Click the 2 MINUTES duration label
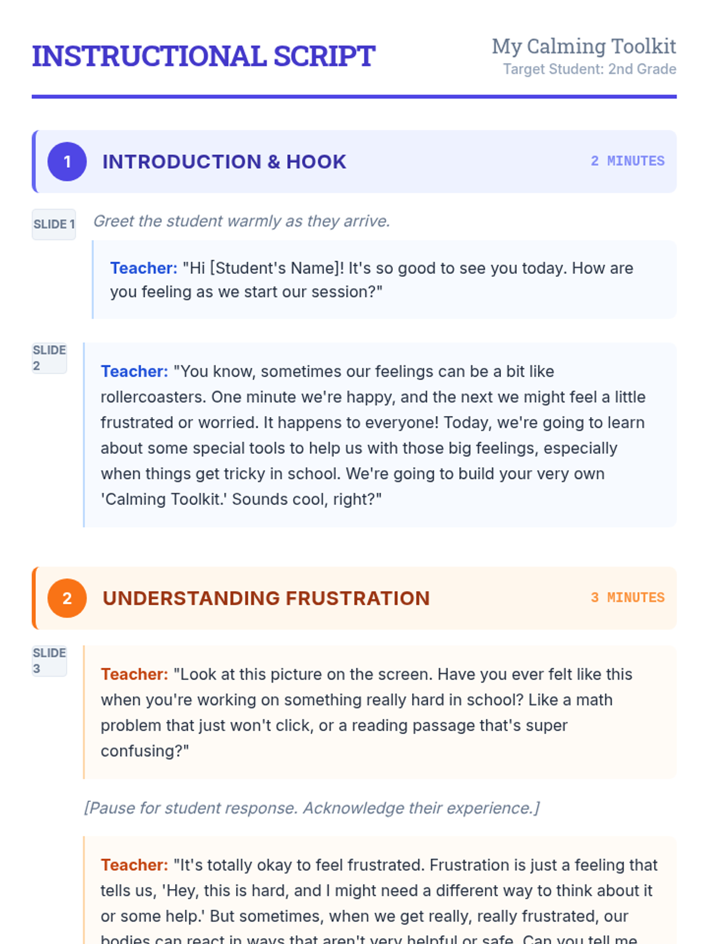The width and height of the screenshot is (708, 944). [x=628, y=161]
